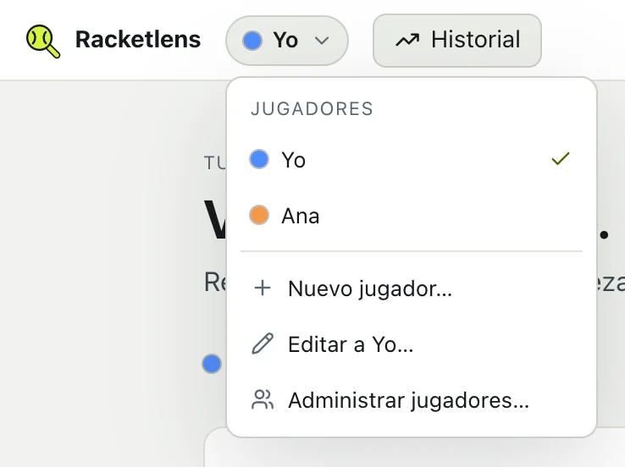Switch to player Ana

tap(411, 216)
